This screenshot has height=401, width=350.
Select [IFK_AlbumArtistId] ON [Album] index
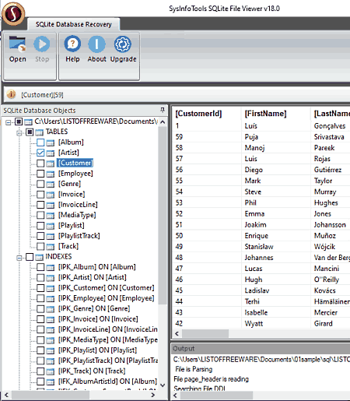point(107,382)
